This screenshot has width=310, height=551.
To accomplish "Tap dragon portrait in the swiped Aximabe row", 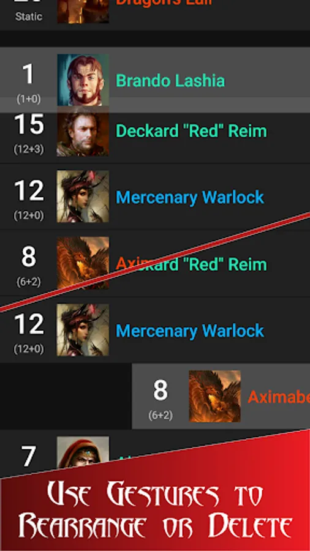I will click(215, 396).
